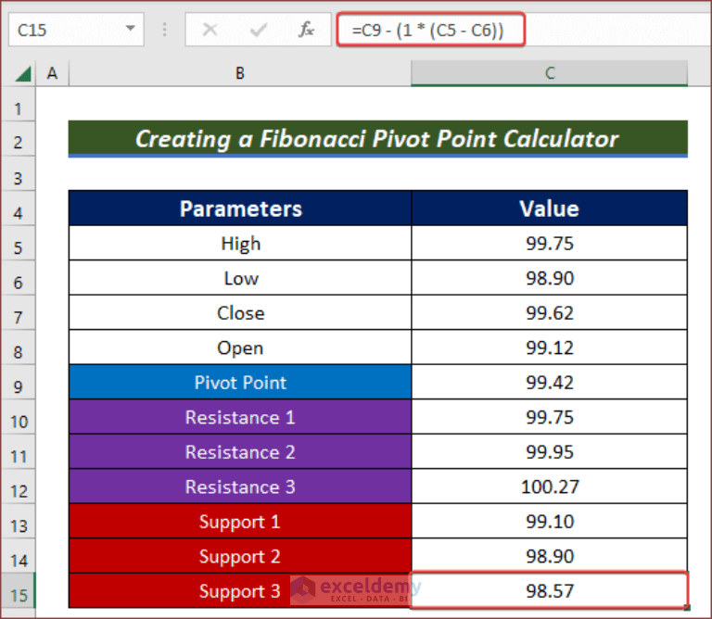The image size is (712, 619).
Task: Click the Parameters header cell
Action: pyautogui.click(x=240, y=208)
